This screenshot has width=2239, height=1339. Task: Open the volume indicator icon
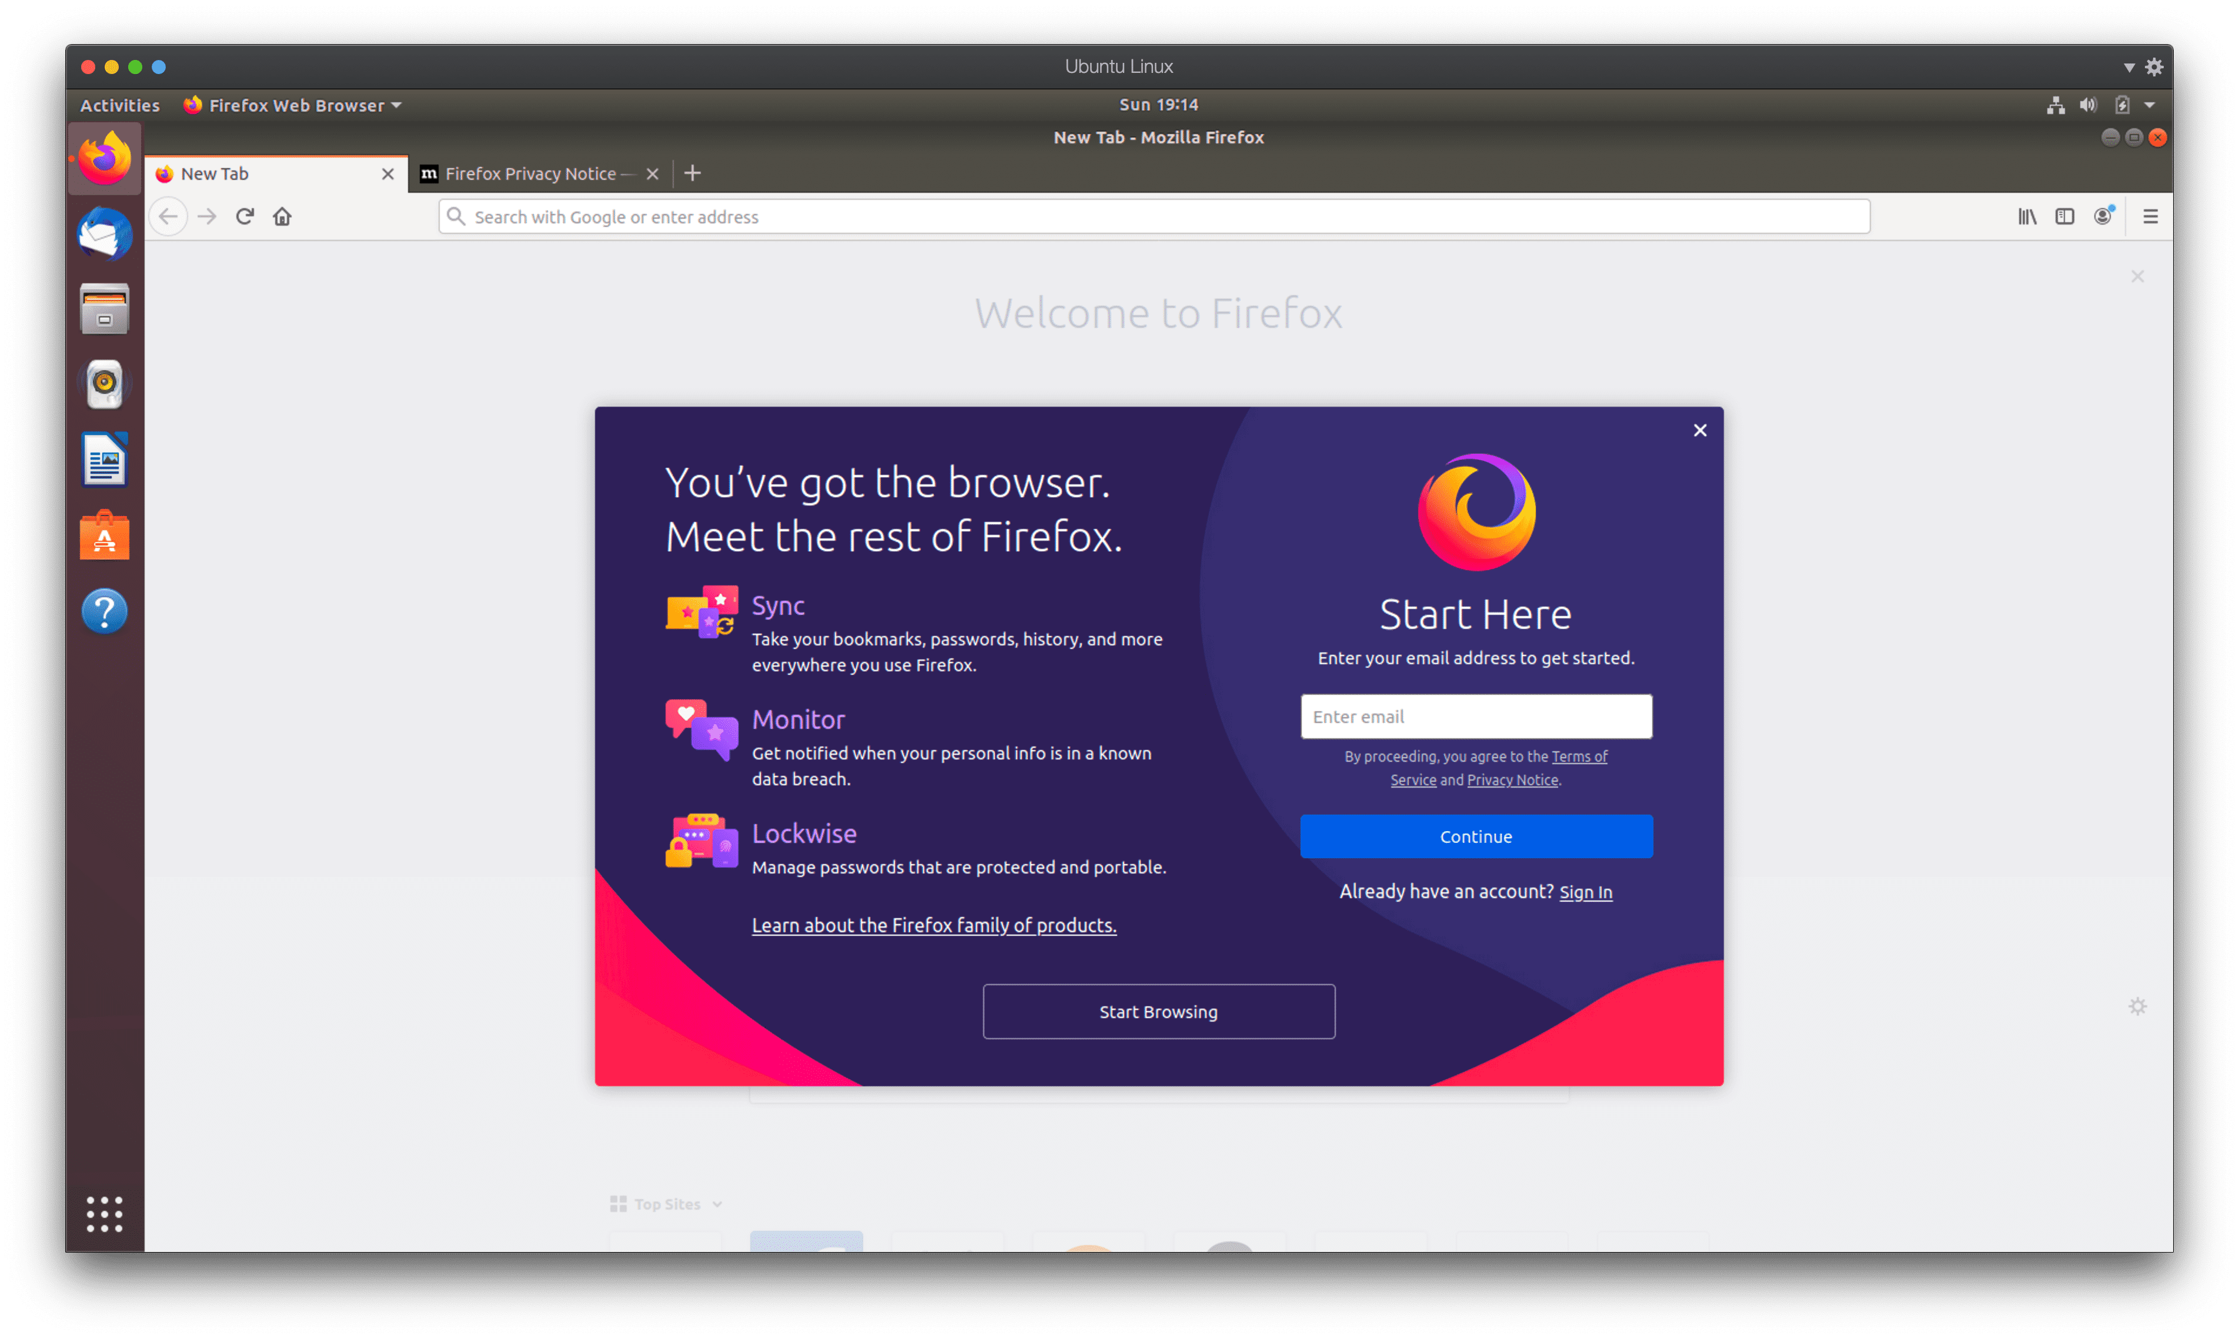coord(2088,106)
